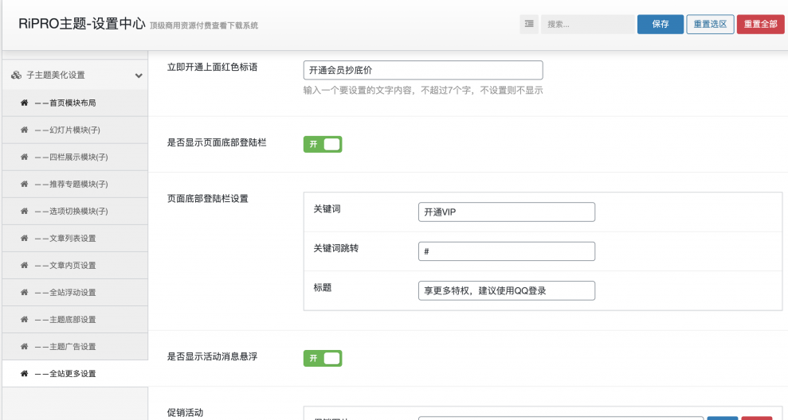Click the 关键词跳转 text field

click(x=506, y=251)
